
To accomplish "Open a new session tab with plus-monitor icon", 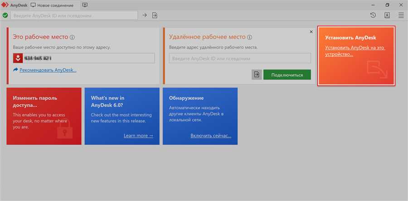I will click(85, 5).
